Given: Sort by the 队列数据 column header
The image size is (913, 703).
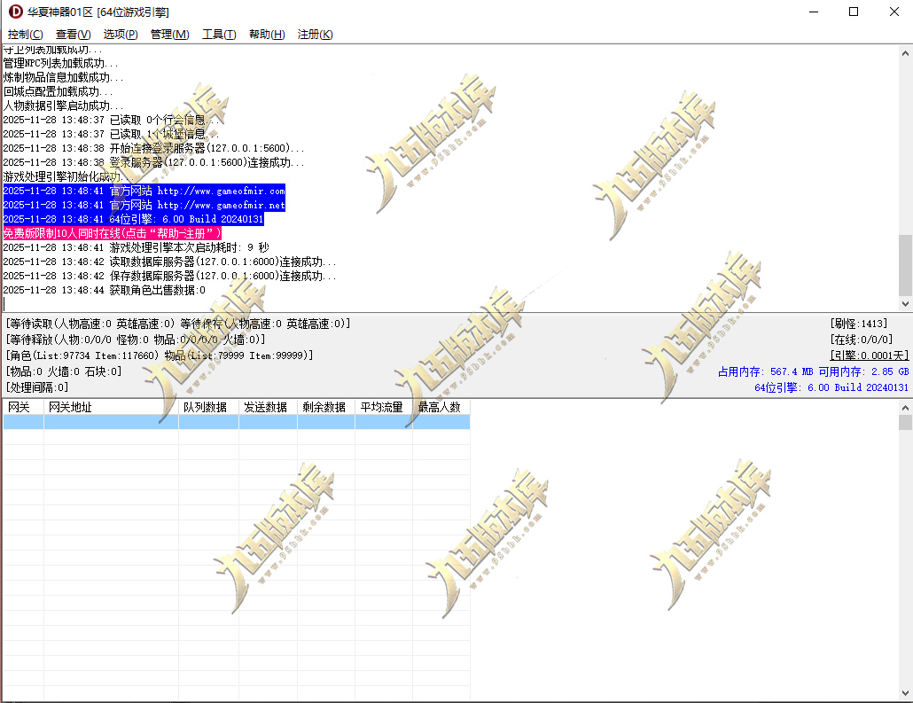Looking at the screenshot, I should [x=208, y=407].
